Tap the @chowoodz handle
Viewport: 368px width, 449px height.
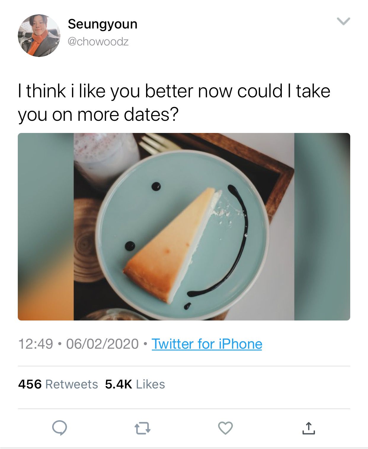[98, 42]
